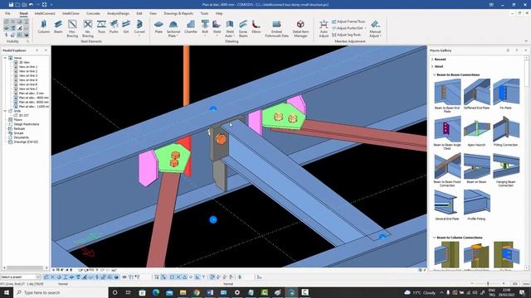Select Profile Fitting macro

click(x=476, y=205)
